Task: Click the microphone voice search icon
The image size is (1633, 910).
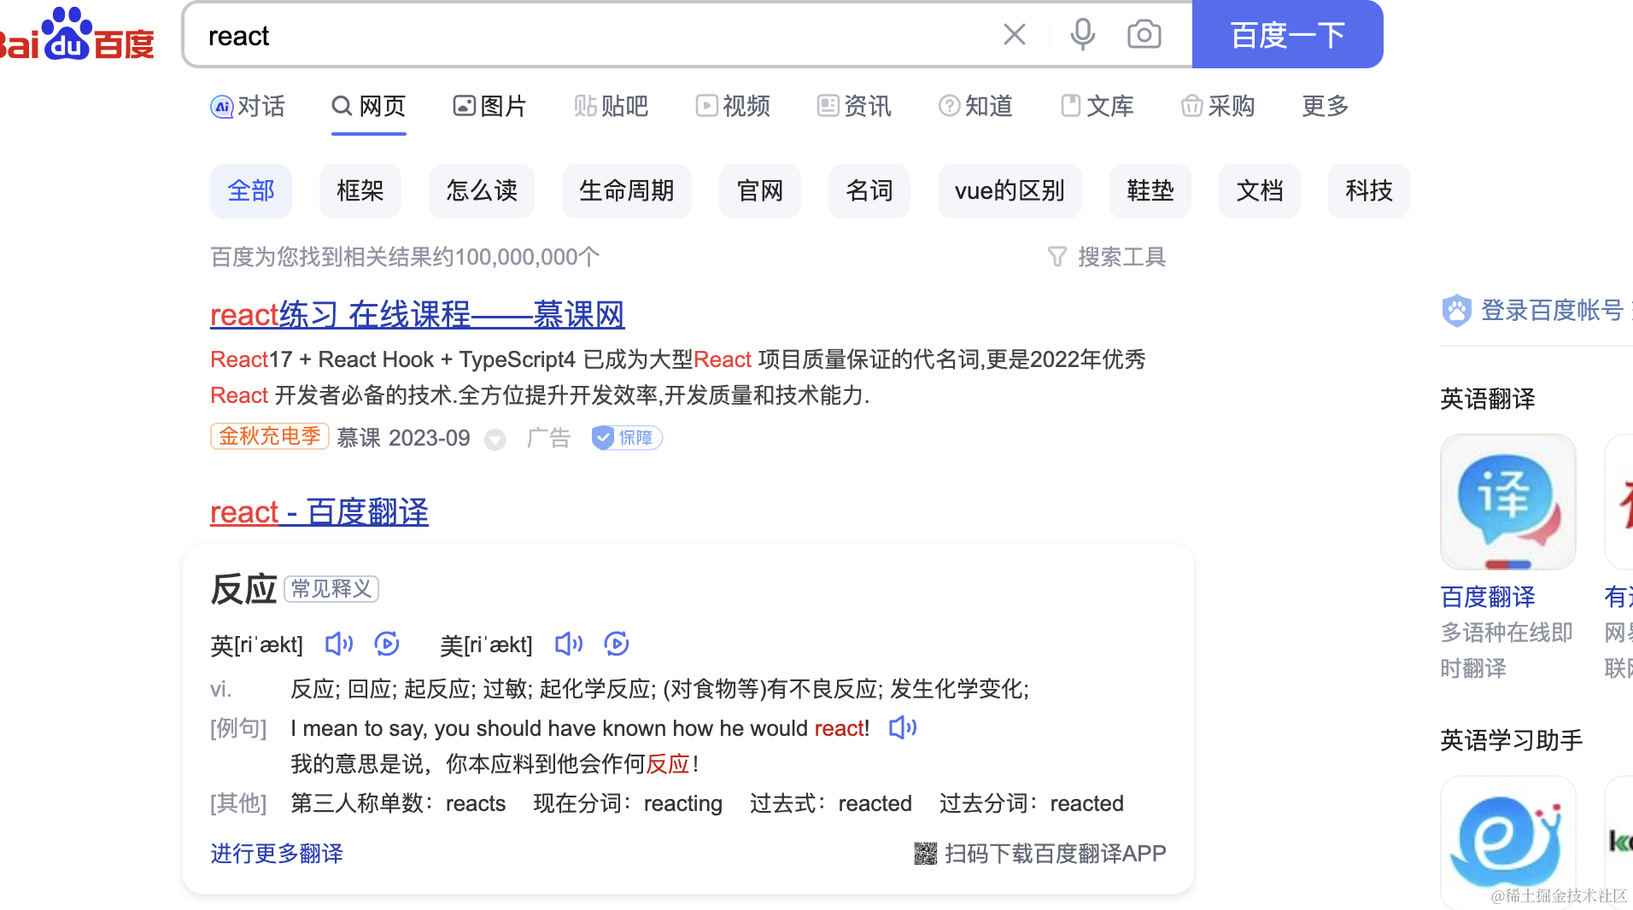Action: [x=1082, y=35]
